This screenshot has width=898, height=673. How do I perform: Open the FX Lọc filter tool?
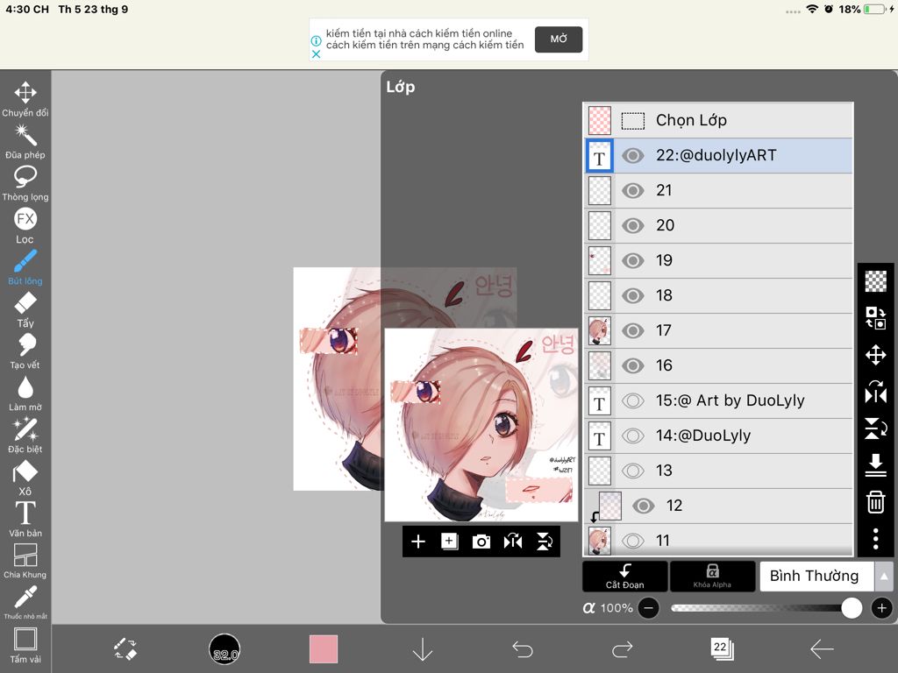click(x=25, y=225)
